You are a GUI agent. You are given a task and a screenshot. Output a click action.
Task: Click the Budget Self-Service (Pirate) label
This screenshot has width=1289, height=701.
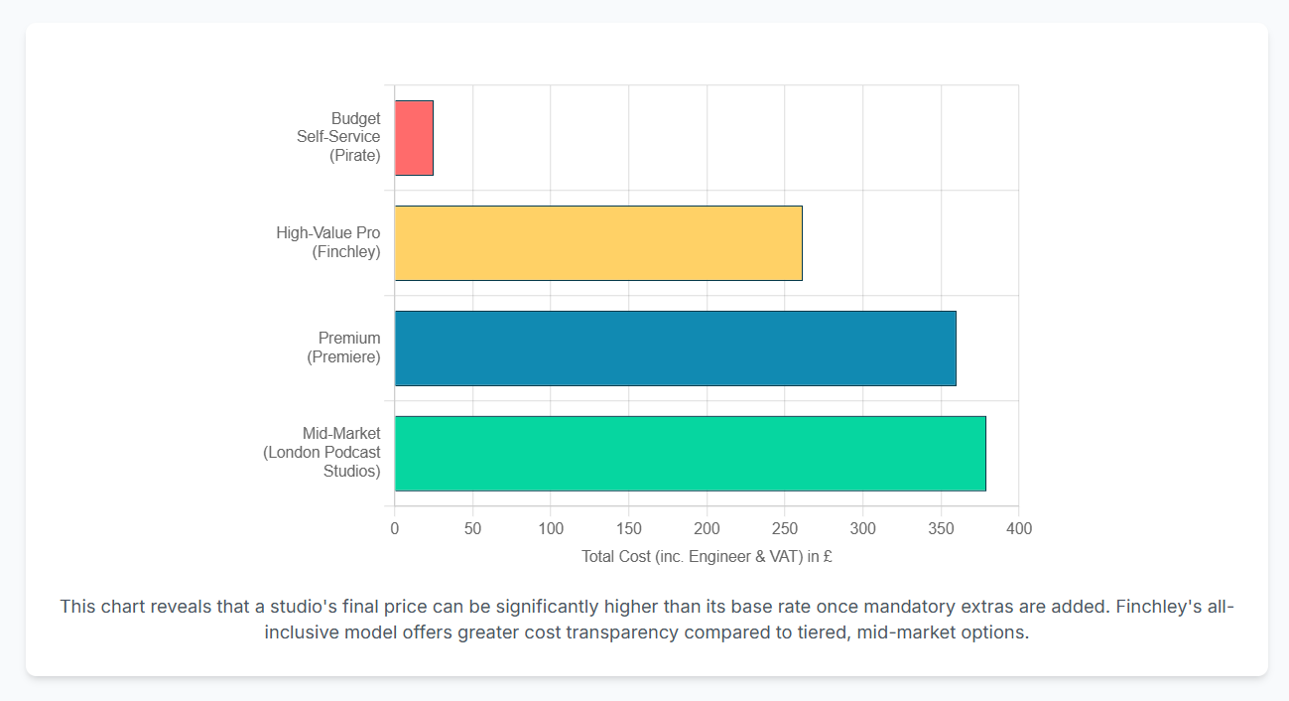338,137
